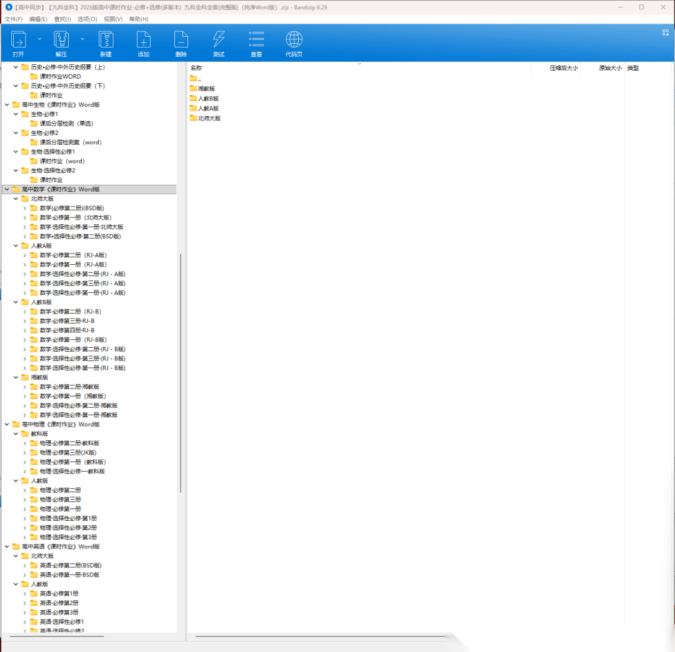This screenshot has width=675, height=652.
Task: Click the 代码页 (Code page) globe icon
Action: tap(294, 41)
